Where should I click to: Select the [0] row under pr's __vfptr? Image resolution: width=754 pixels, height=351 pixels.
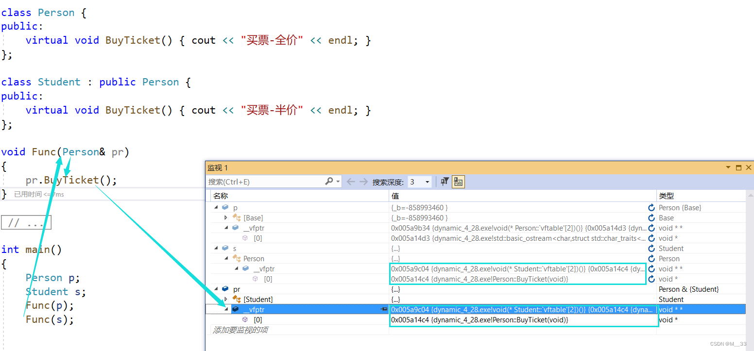[x=258, y=319]
